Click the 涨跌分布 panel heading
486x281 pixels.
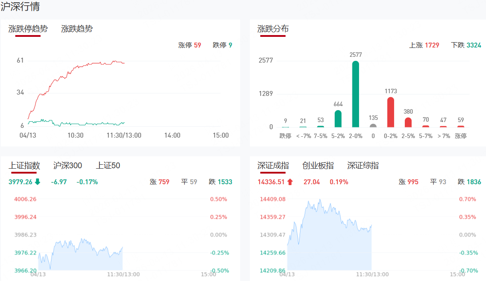[273, 29]
